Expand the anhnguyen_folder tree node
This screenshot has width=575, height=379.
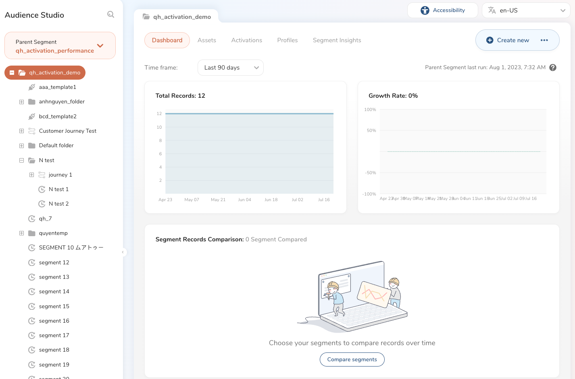21,102
